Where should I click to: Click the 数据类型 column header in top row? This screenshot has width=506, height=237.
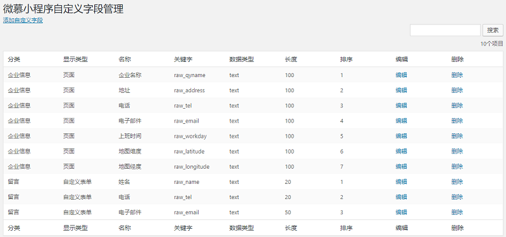click(242, 59)
